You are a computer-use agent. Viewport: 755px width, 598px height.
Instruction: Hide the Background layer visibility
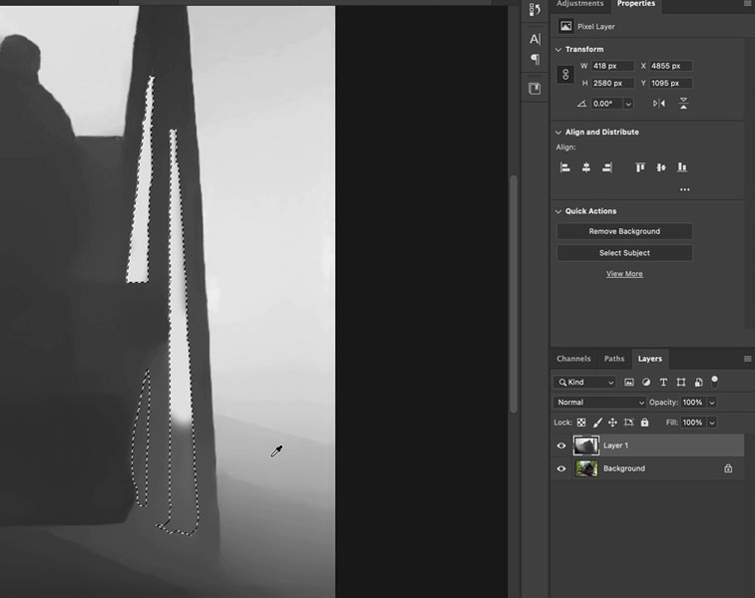coord(561,468)
